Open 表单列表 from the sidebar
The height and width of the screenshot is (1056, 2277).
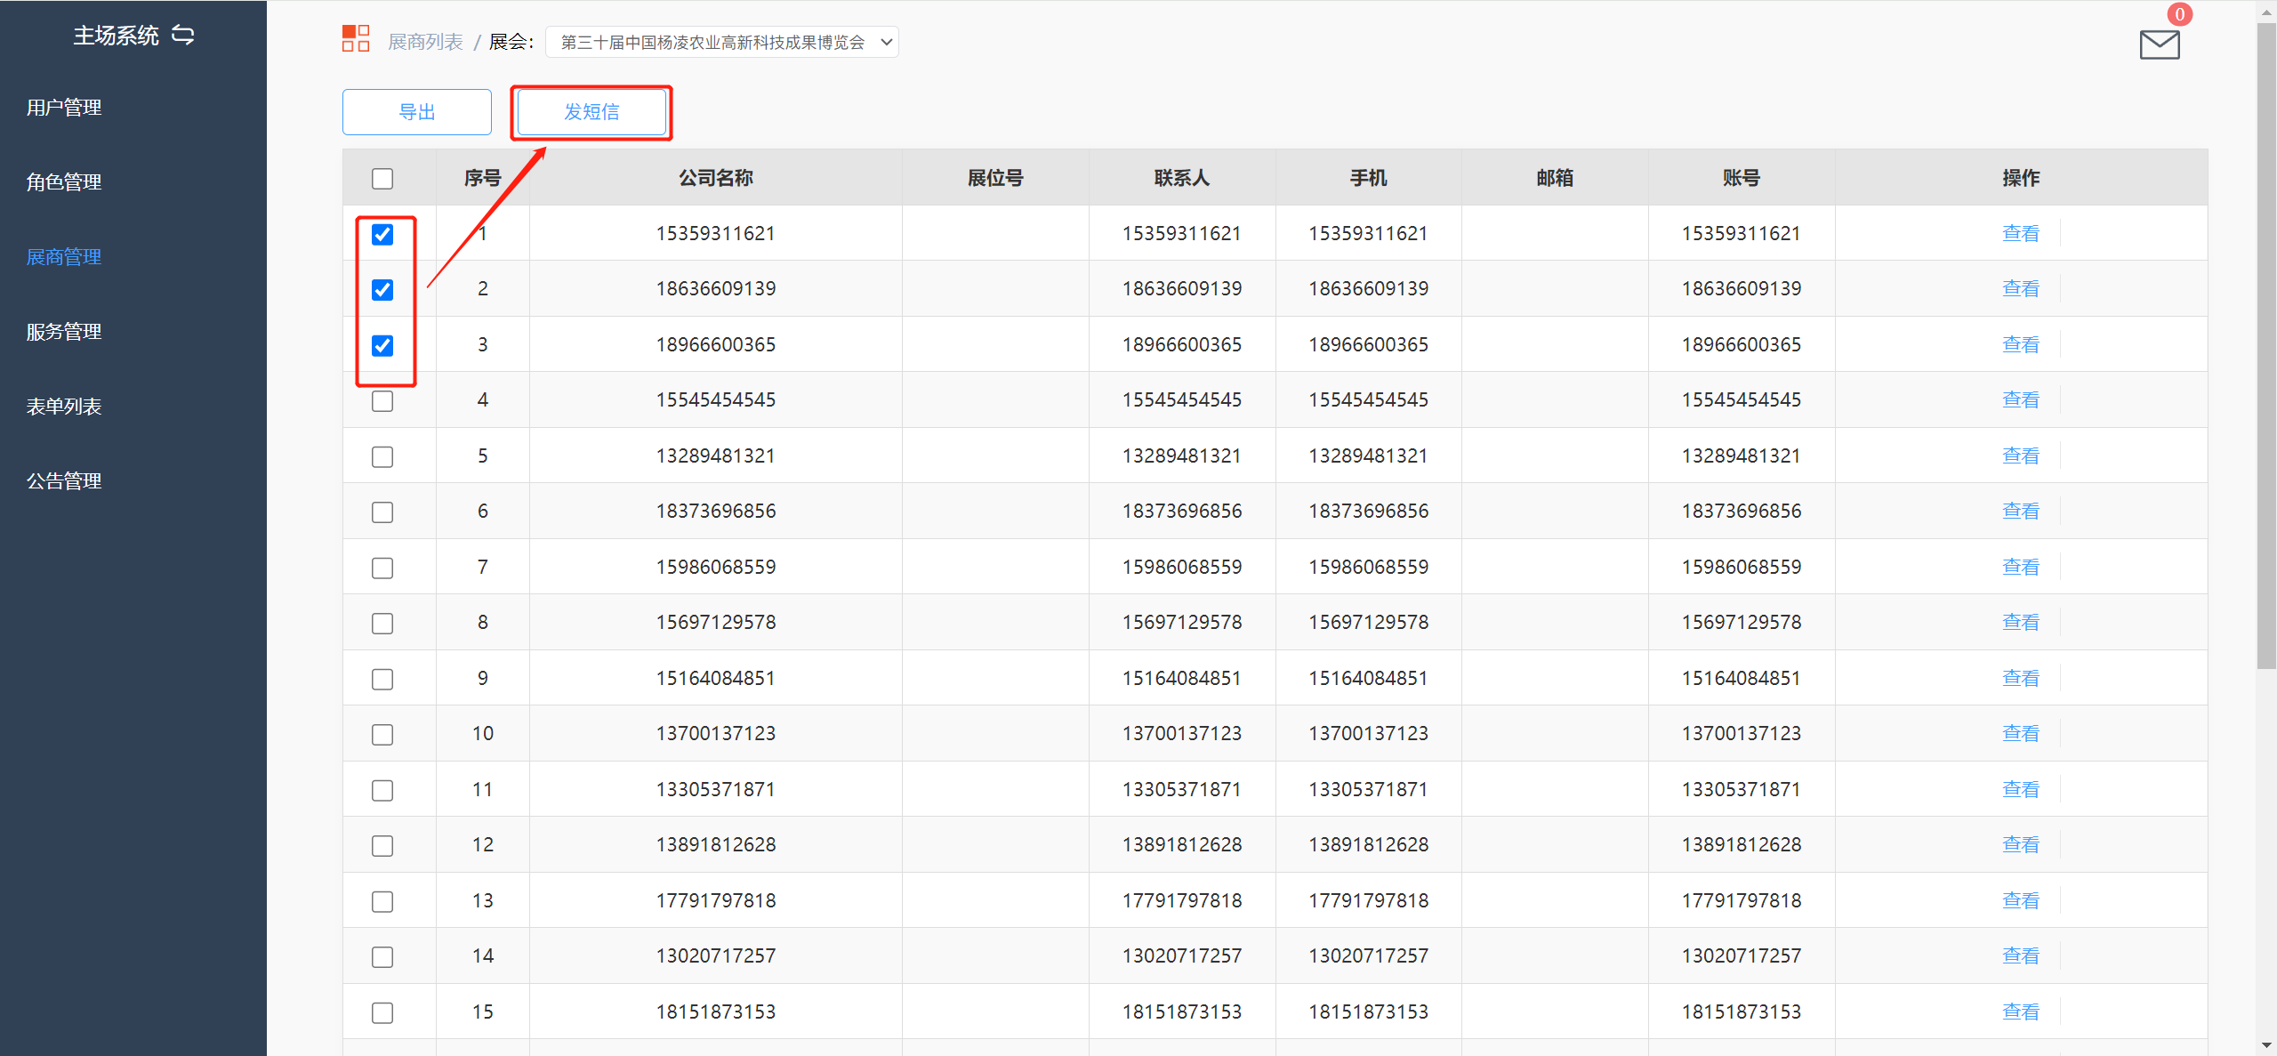[x=64, y=407]
